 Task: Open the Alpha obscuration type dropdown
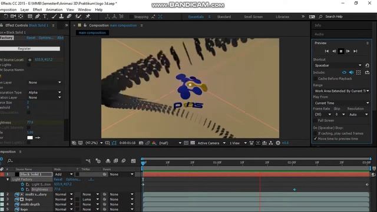[45, 92]
